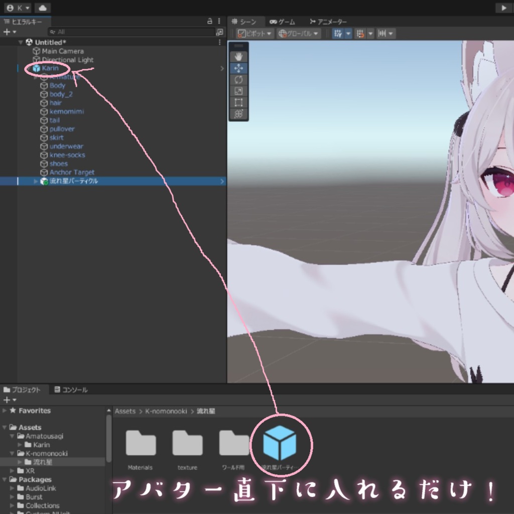Viewport: 514px width, 514px height.
Task: Select the Rotate tool
Action: click(238, 79)
